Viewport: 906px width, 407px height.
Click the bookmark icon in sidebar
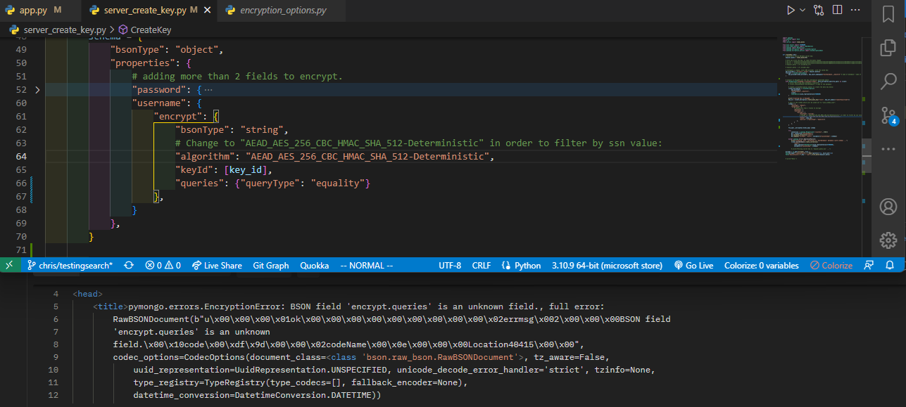888,13
